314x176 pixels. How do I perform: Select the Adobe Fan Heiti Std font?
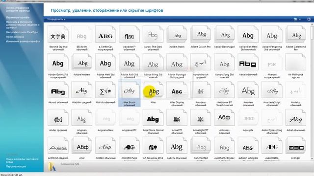click(x=248, y=34)
